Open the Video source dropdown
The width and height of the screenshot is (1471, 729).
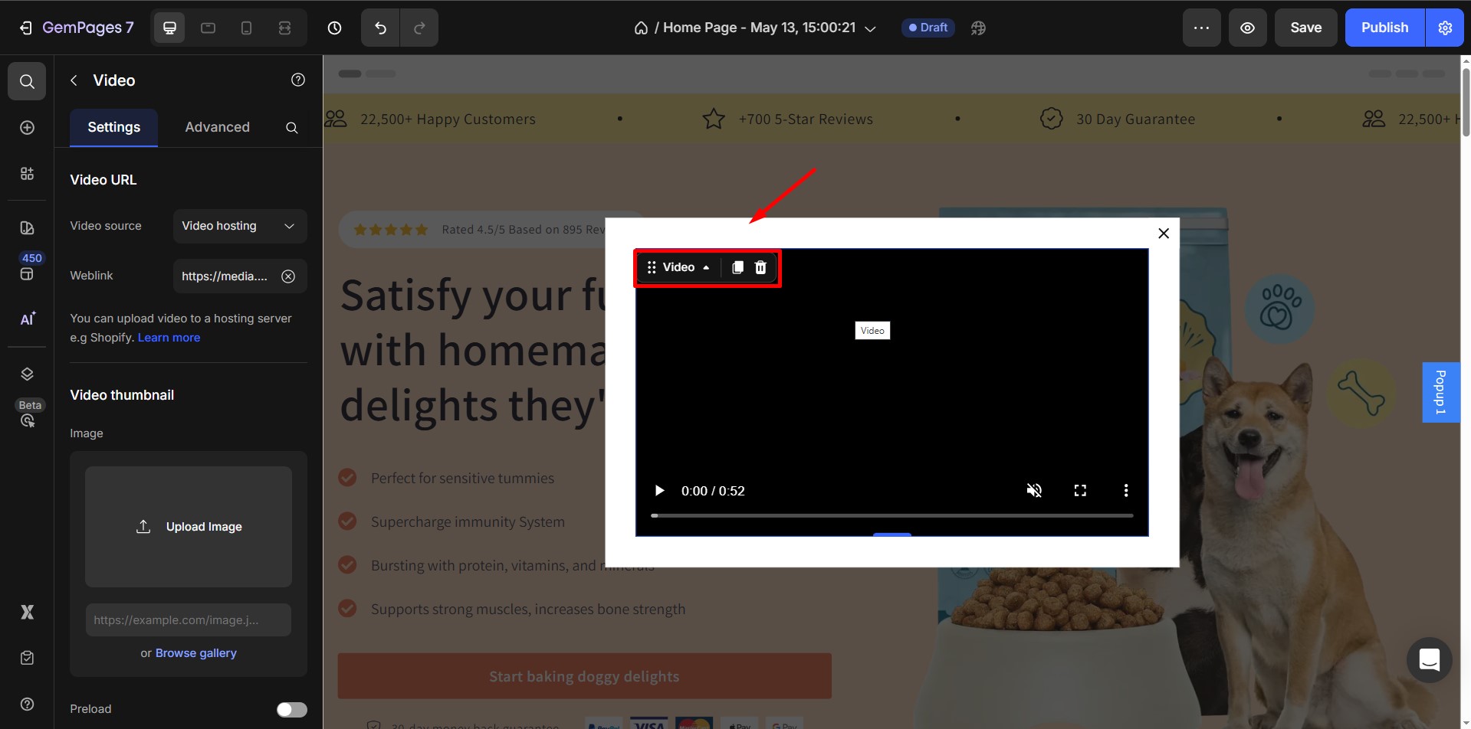point(239,226)
